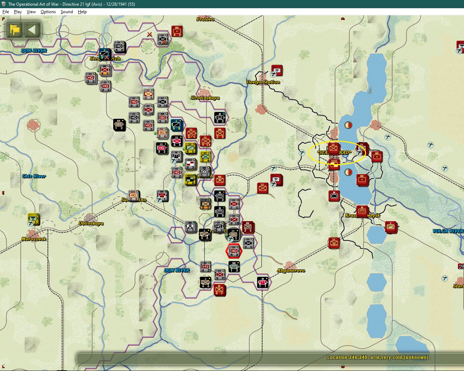This screenshot has width=464, height=371.
Task: Select the blue unit marked 3 3
Action: 177,125
